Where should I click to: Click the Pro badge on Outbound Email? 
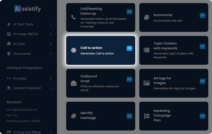(129, 80)
